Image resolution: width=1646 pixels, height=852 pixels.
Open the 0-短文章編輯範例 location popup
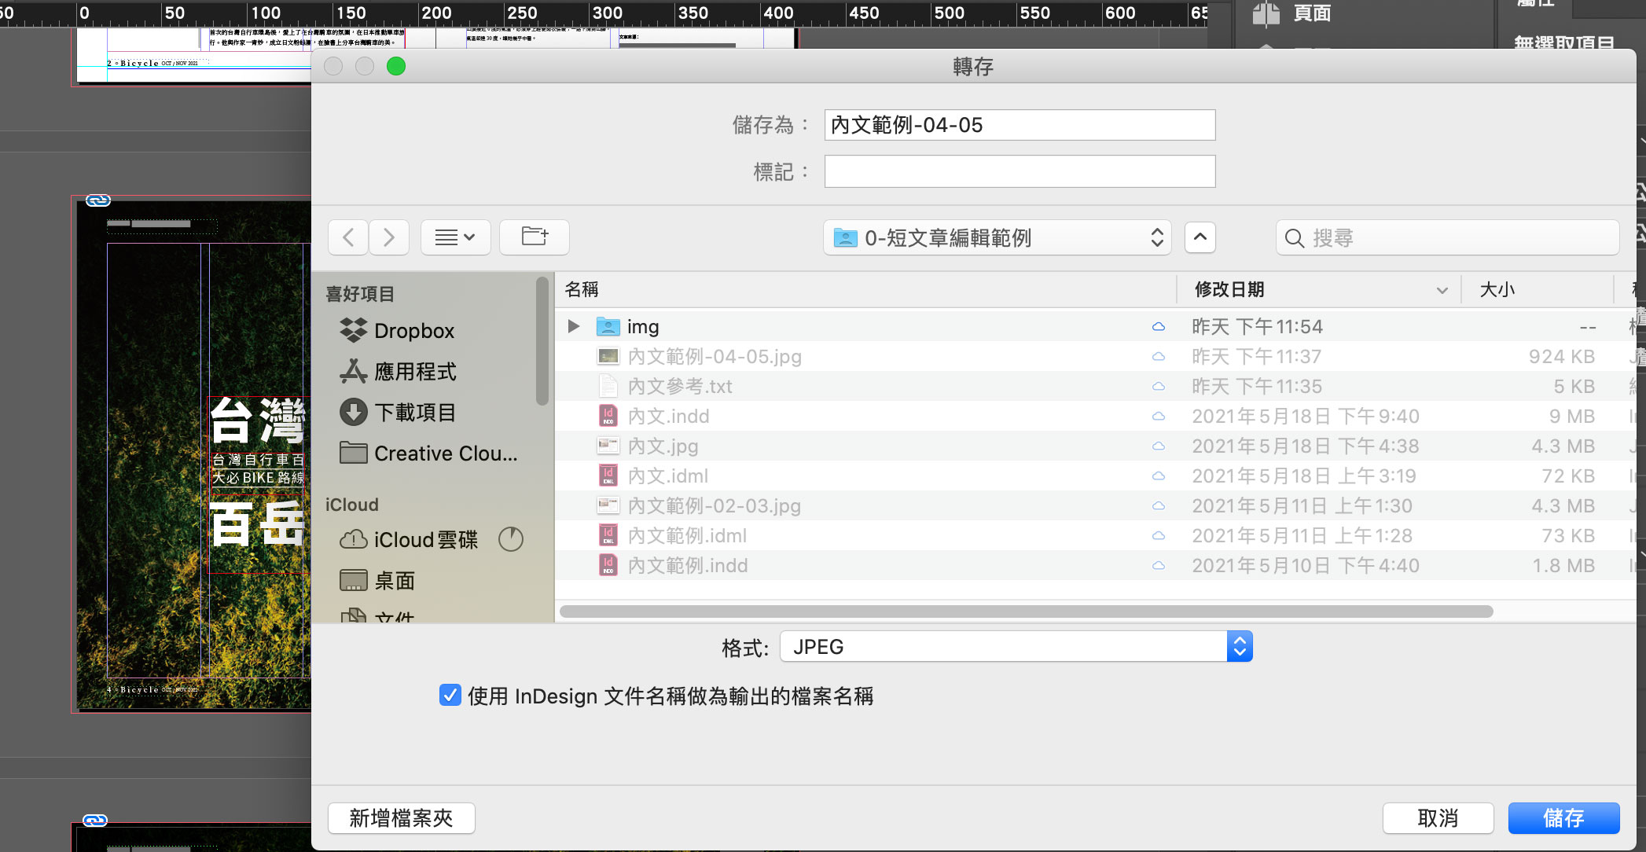click(997, 237)
